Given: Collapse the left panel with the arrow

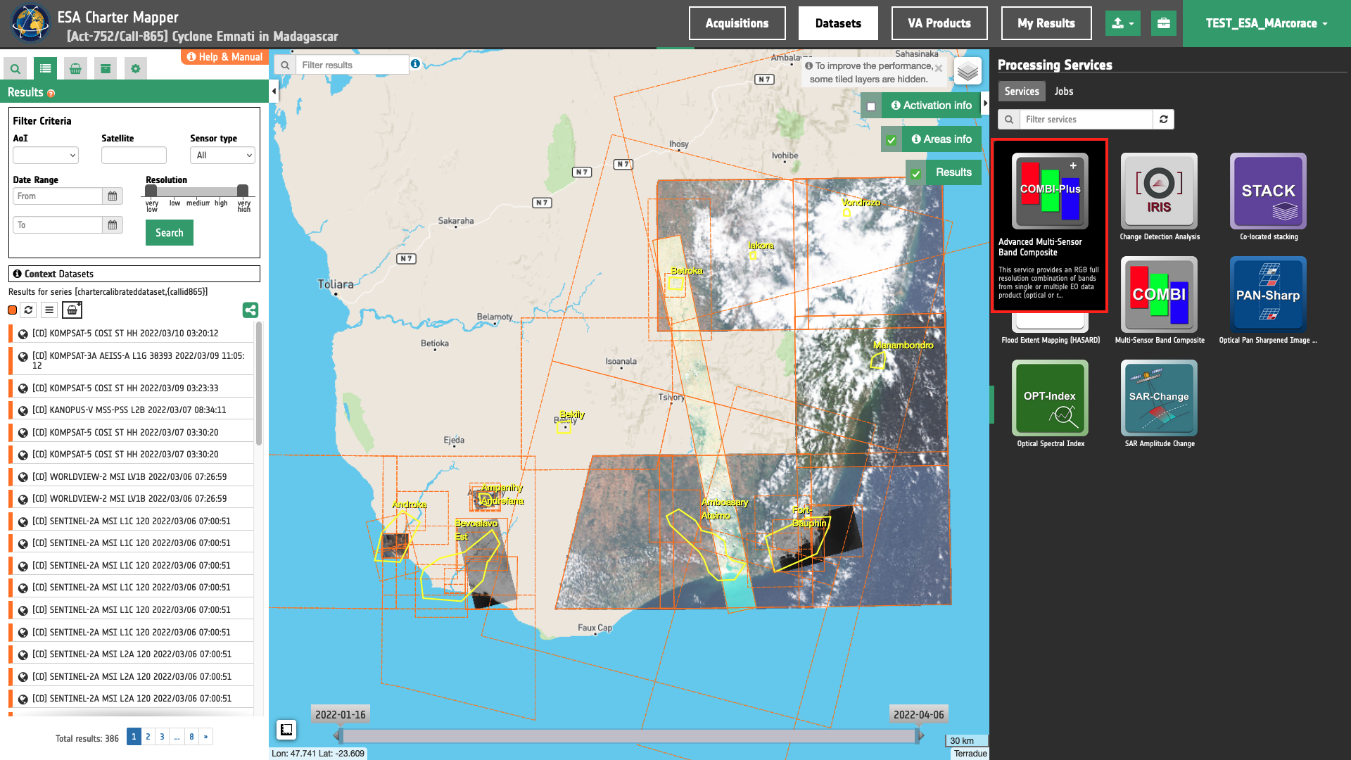Looking at the screenshot, I should point(274,91).
